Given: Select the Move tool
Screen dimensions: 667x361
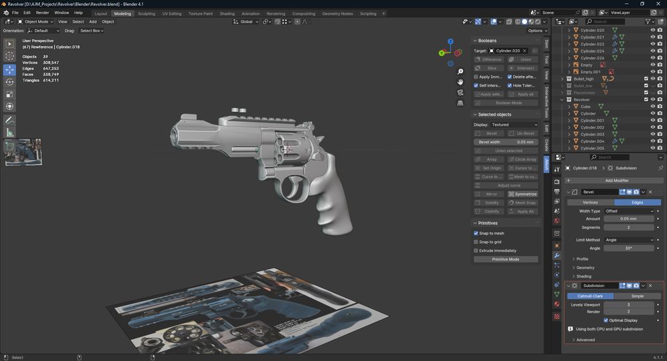Looking at the screenshot, I should [10, 70].
